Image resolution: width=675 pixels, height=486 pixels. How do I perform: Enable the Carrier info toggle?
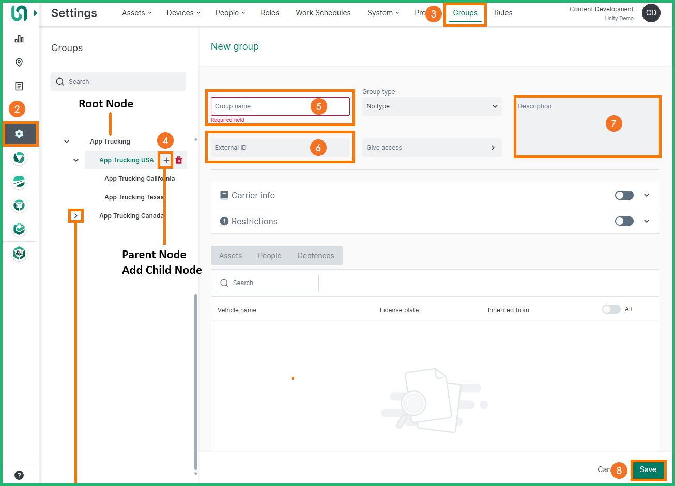[624, 195]
